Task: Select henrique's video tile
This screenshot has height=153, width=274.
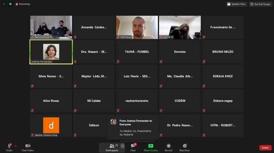Action: 137,27
